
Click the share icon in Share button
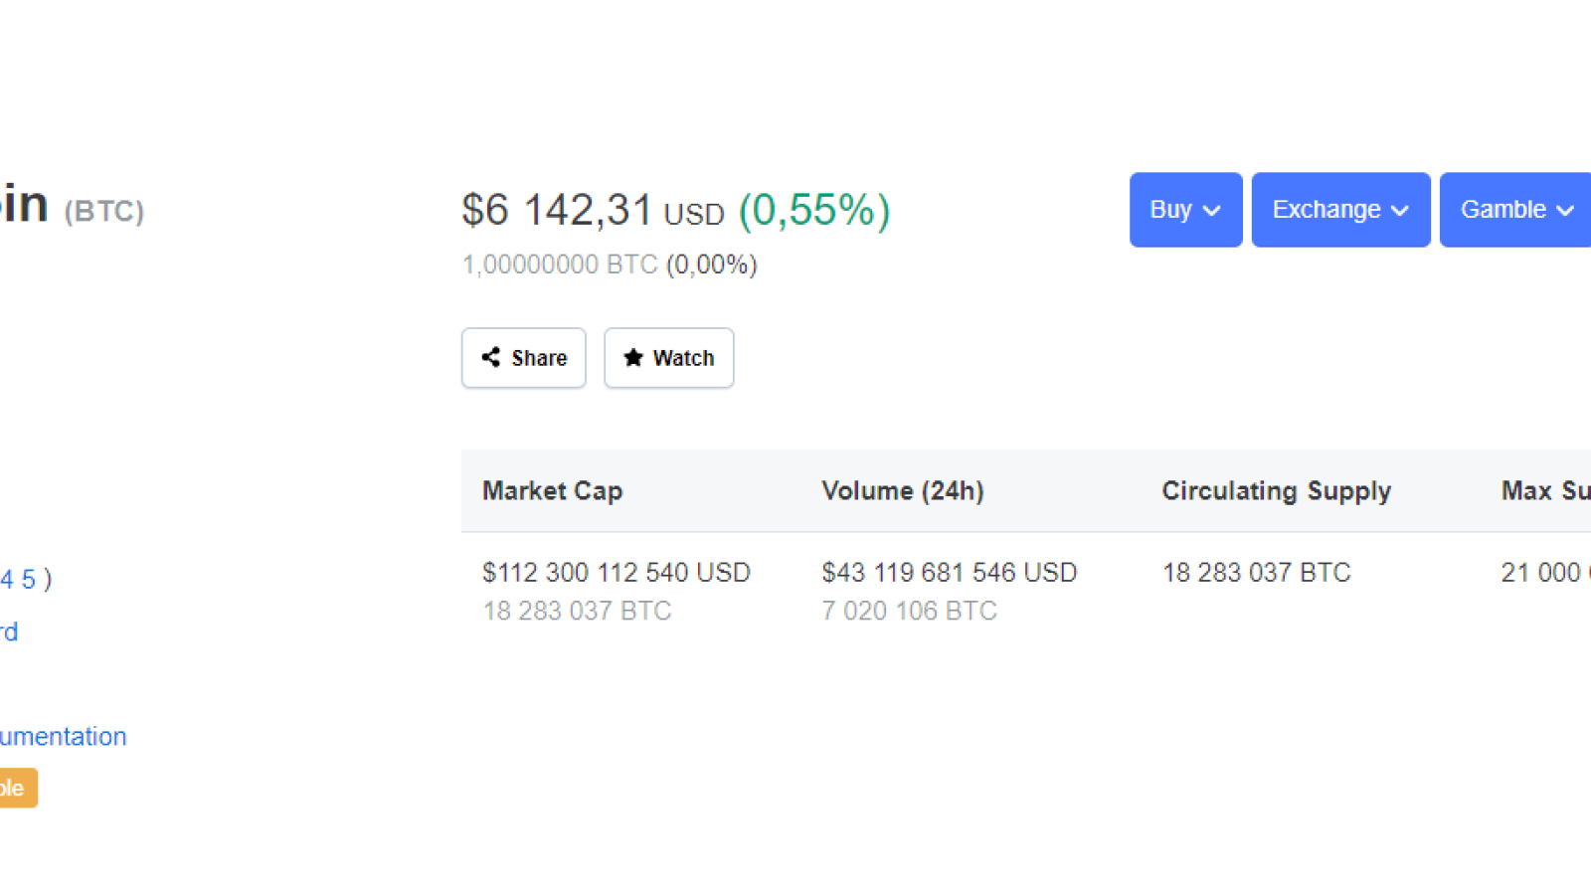click(x=491, y=357)
